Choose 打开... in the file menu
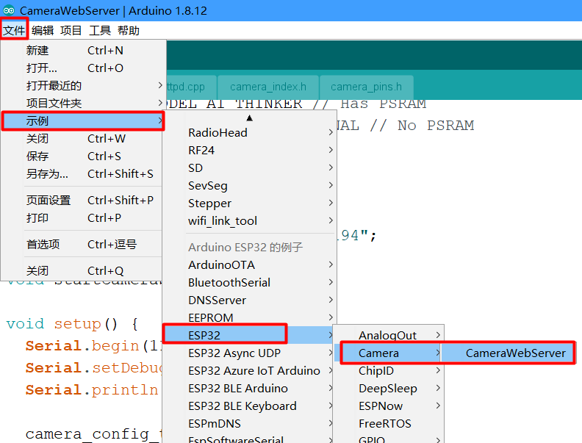This screenshot has height=443, width=582. 82,68
